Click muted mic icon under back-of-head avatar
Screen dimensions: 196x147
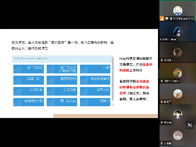point(162,60)
